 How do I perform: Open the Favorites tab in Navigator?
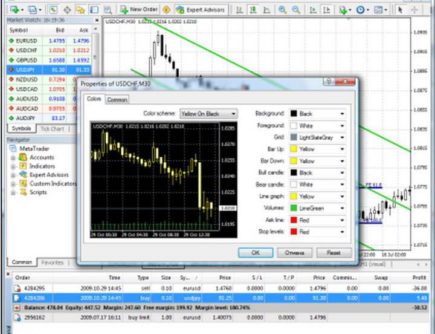(53, 263)
